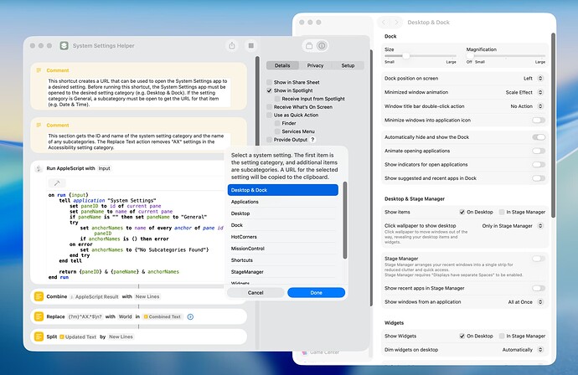The width and height of the screenshot is (578, 375).
Task: Click the Provide Output help question mark
Action: point(312,140)
